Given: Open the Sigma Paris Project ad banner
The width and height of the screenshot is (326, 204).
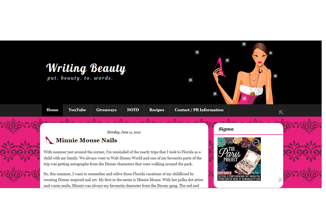Looking at the screenshot, I should point(239,159).
